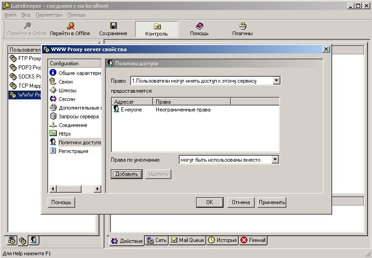Switch to the Сеть tab
372x258 pixels.
click(x=157, y=240)
